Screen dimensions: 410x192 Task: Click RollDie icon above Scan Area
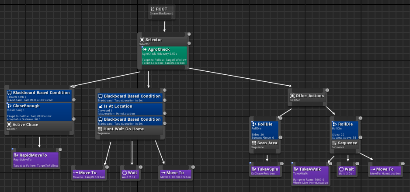click(x=254, y=124)
